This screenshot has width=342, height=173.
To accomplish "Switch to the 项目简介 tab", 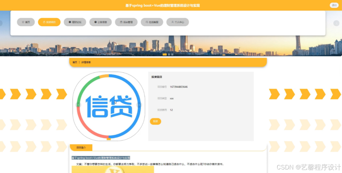I will (x=81, y=148).
